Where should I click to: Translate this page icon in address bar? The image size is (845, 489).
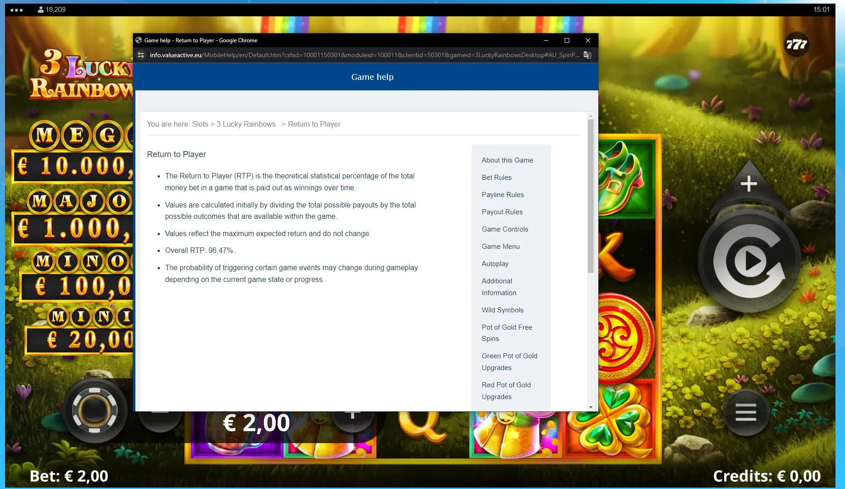(587, 55)
